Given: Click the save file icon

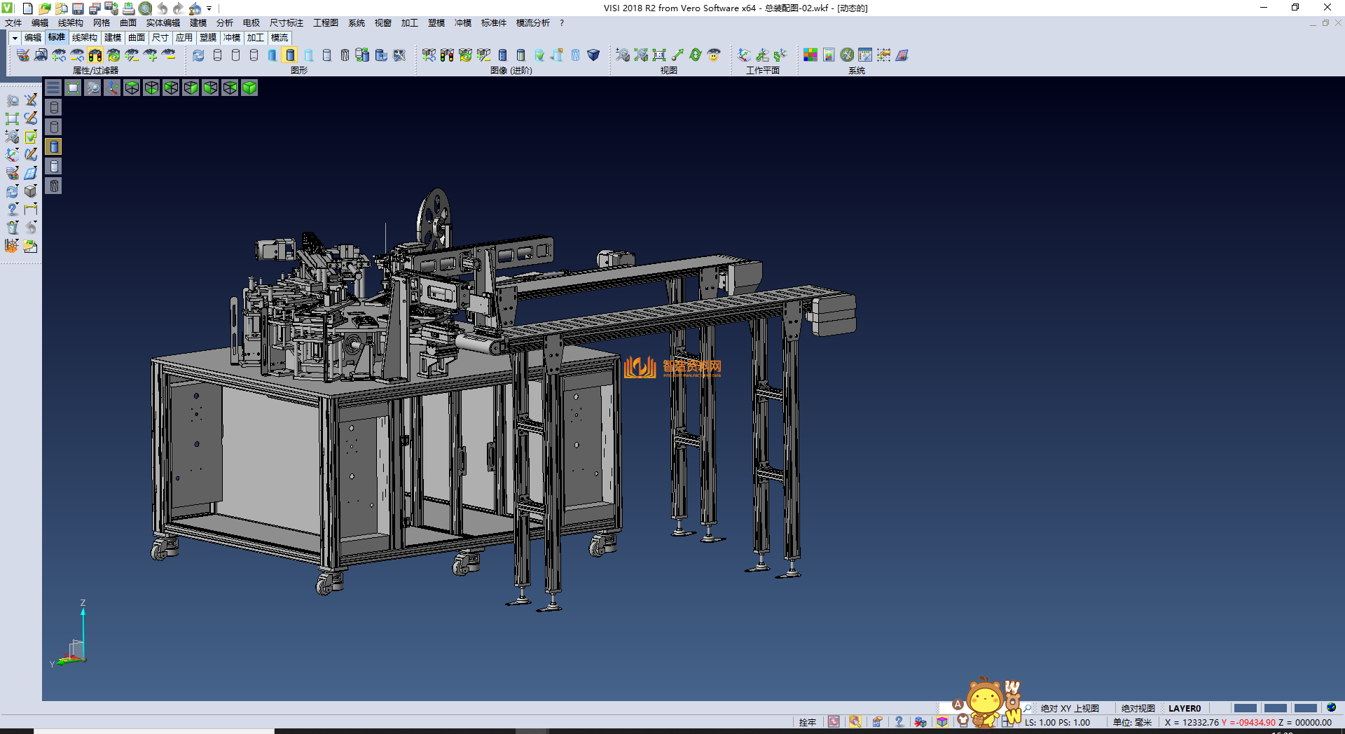Looking at the screenshot, I should click(x=78, y=8).
